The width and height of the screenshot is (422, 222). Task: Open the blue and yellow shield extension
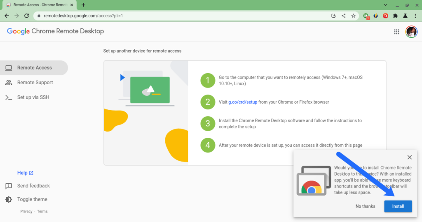(376, 16)
